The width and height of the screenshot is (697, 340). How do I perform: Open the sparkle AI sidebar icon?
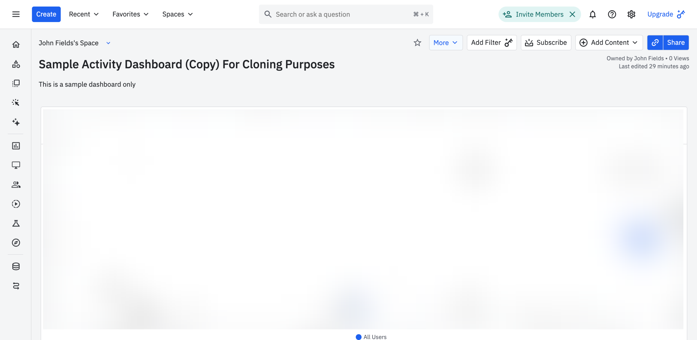click(x=16, y=122)
